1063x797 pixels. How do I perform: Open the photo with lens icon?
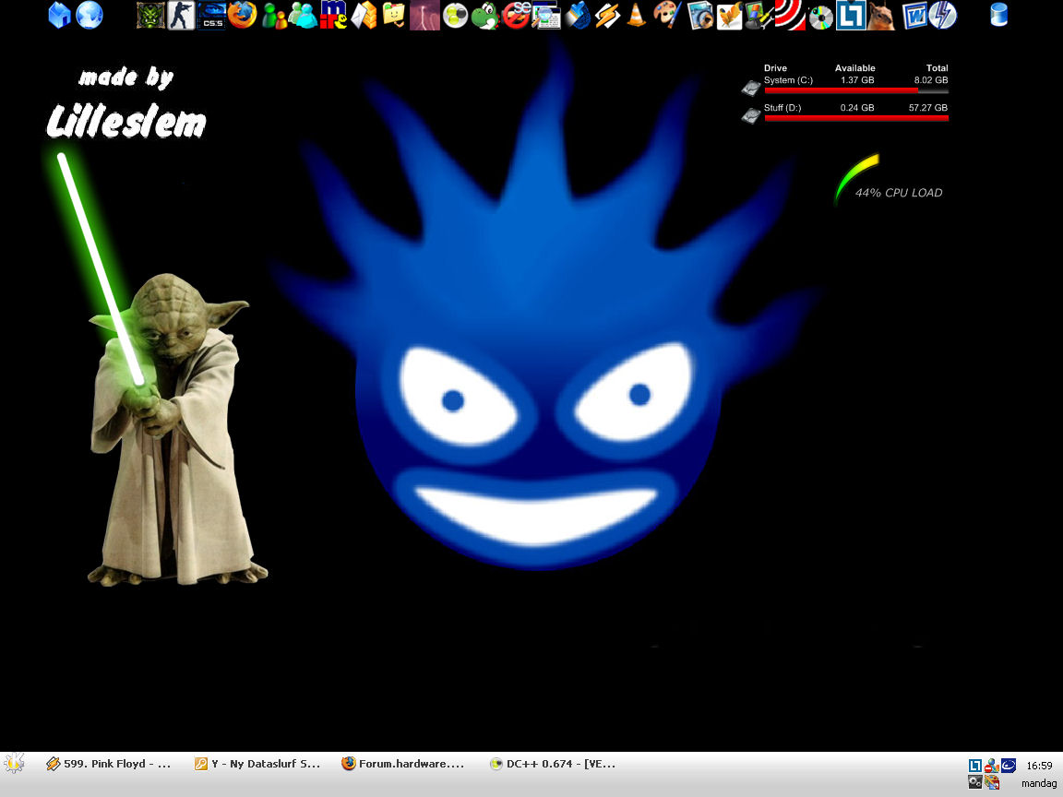[x=699, y=15]
